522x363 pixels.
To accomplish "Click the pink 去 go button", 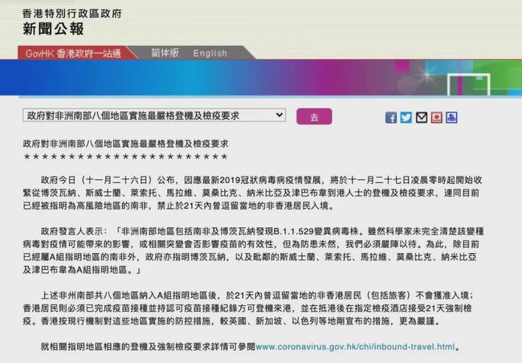I will (314, 116).
